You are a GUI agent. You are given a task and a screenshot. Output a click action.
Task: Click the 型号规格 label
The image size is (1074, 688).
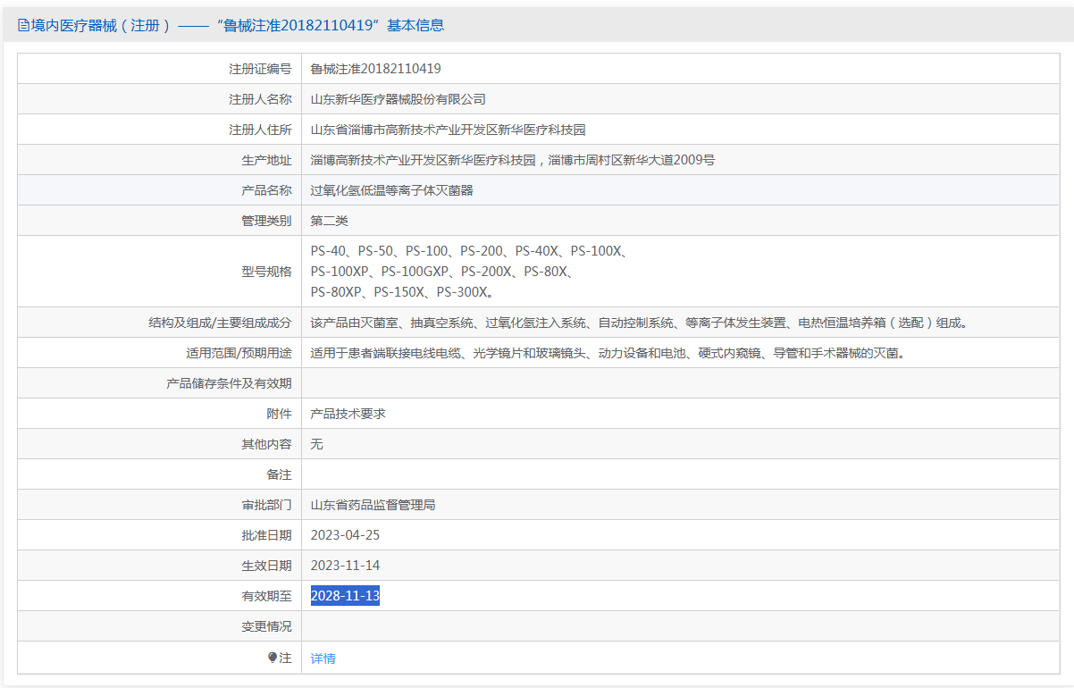pos(266,272)
